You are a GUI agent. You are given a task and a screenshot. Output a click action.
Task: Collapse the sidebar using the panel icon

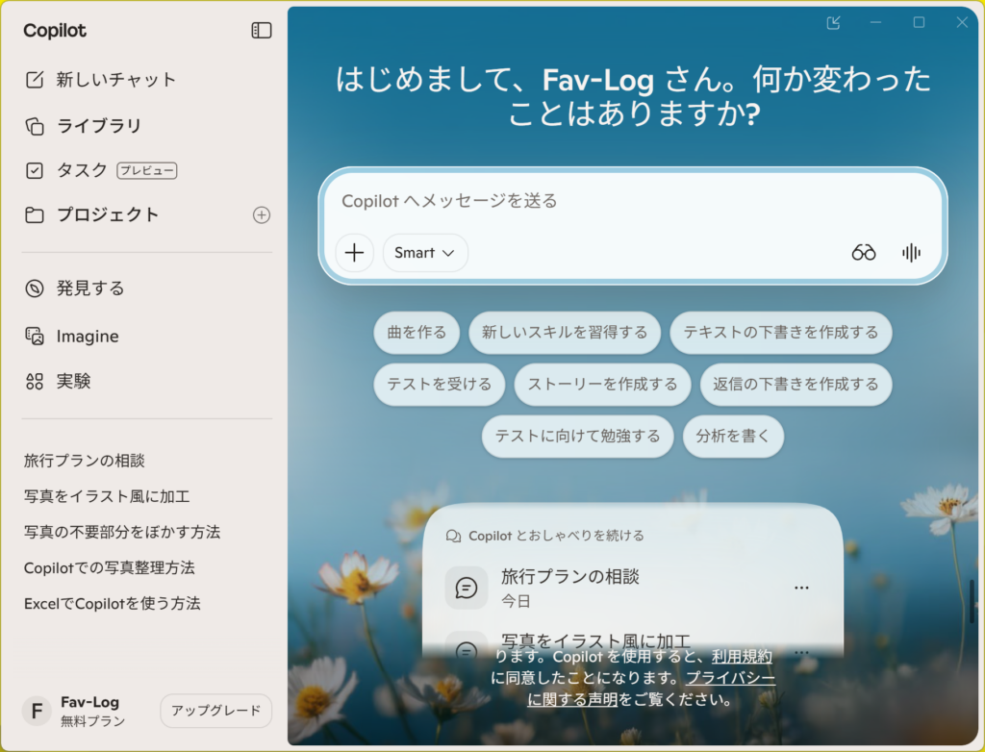[262, 30]
